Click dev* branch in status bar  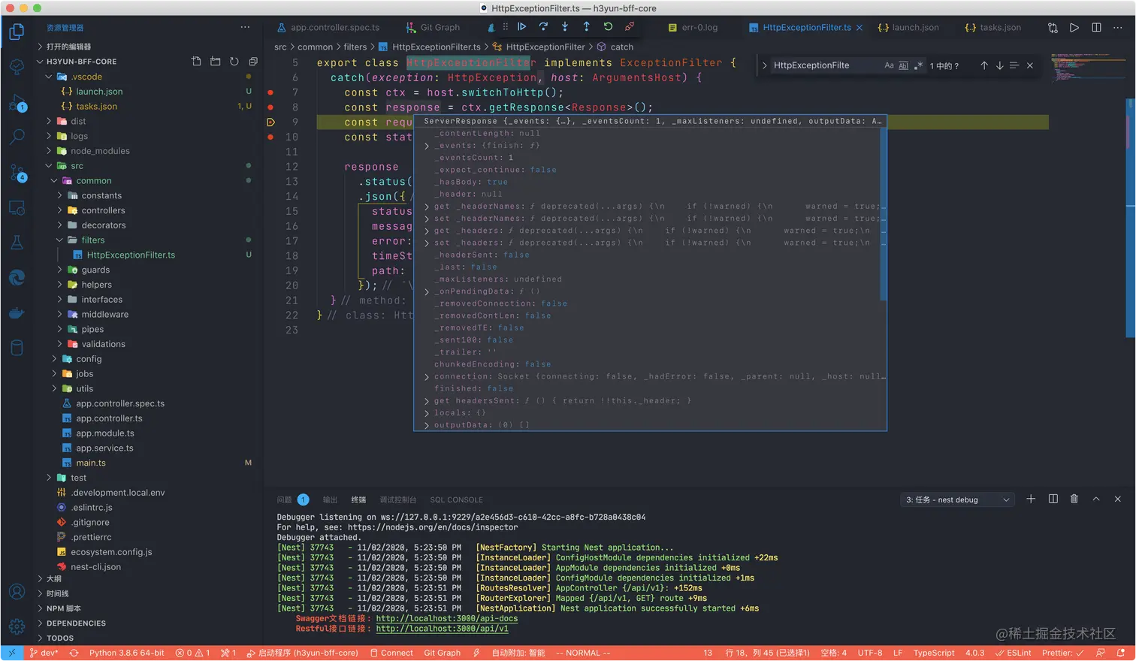tap(44, 653)
